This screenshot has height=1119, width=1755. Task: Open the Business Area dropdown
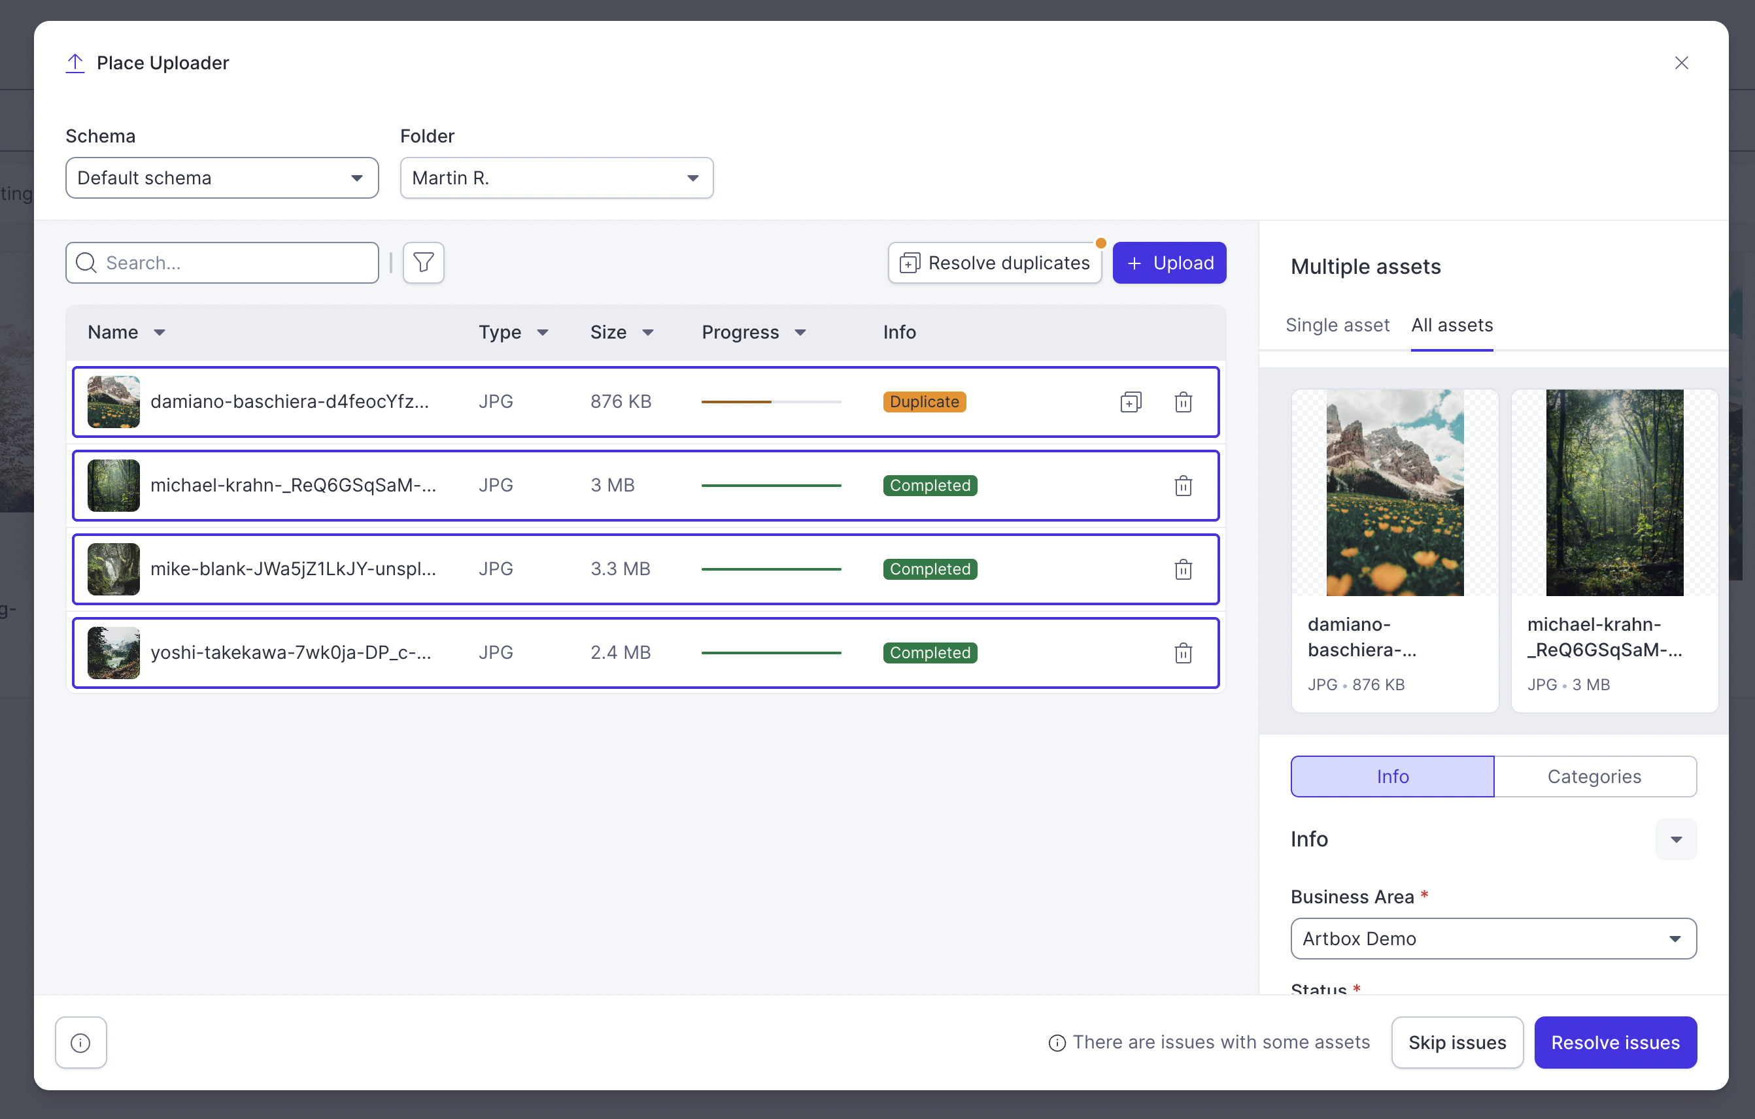(1493, 939)
